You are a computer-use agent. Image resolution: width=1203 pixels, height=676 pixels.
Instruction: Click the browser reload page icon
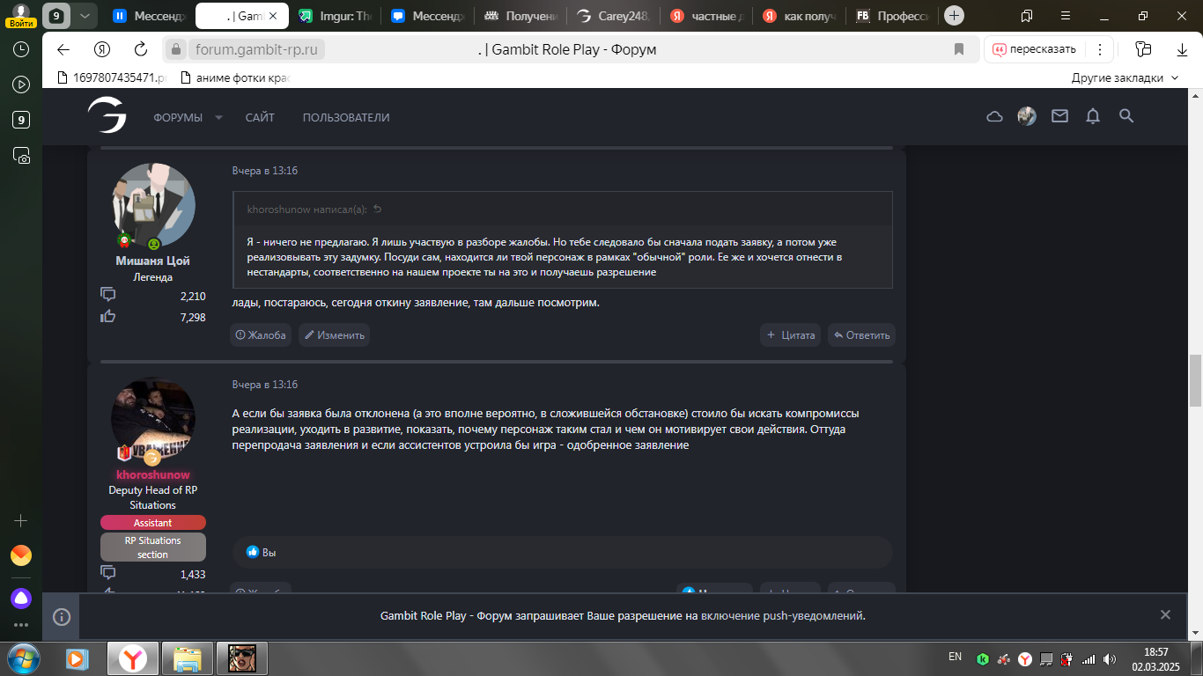pyautogui.click(x=140, y=49)
